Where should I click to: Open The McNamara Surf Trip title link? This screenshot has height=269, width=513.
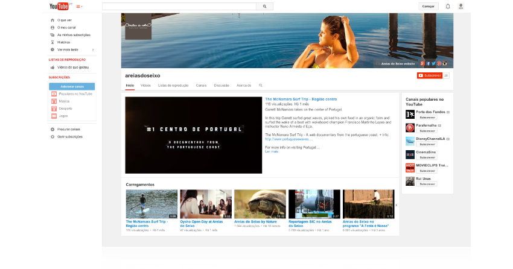(x=301, y=99)
